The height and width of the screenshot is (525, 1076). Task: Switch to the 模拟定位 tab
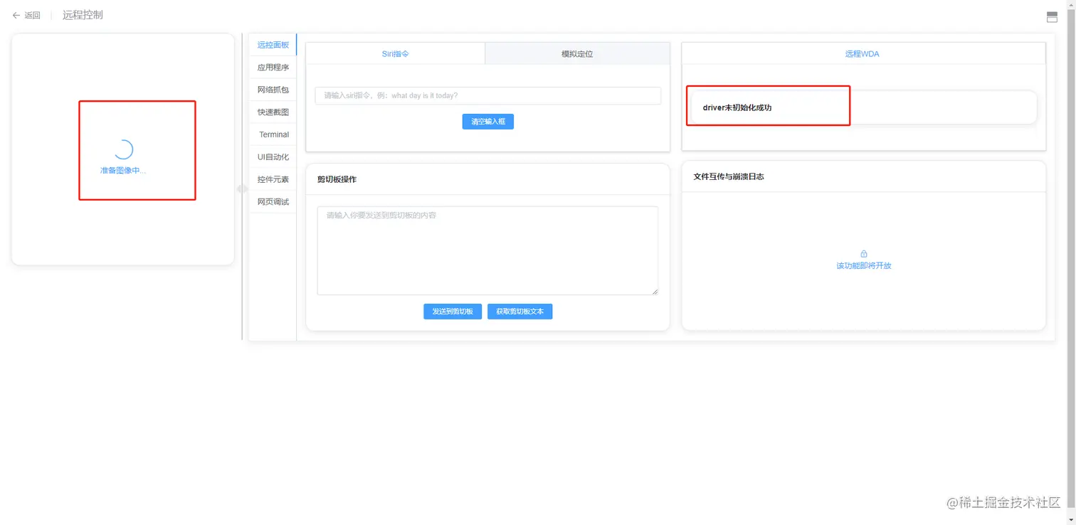(x=577, y=53)
